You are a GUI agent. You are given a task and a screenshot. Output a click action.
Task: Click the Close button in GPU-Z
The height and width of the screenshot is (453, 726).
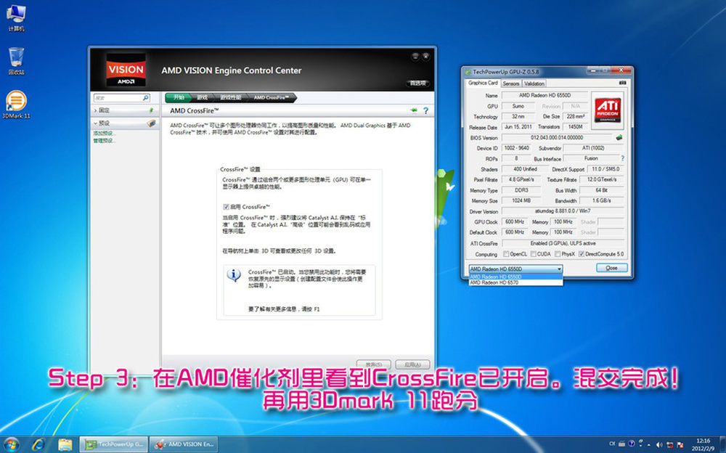click(x=611, y=268)
